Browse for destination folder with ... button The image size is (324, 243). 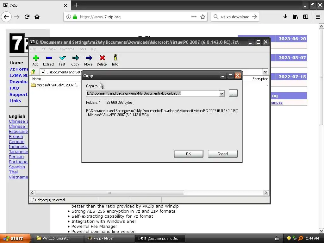pyautogui.click(x=233, y=93)
